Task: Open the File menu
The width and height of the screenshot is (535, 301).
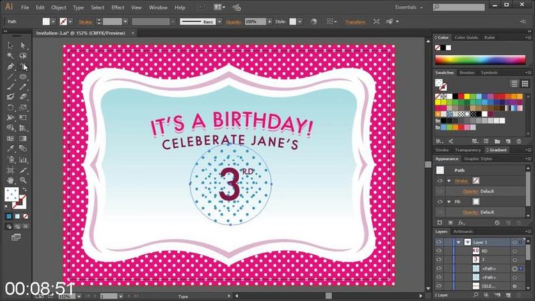Action: click(25, 7)
